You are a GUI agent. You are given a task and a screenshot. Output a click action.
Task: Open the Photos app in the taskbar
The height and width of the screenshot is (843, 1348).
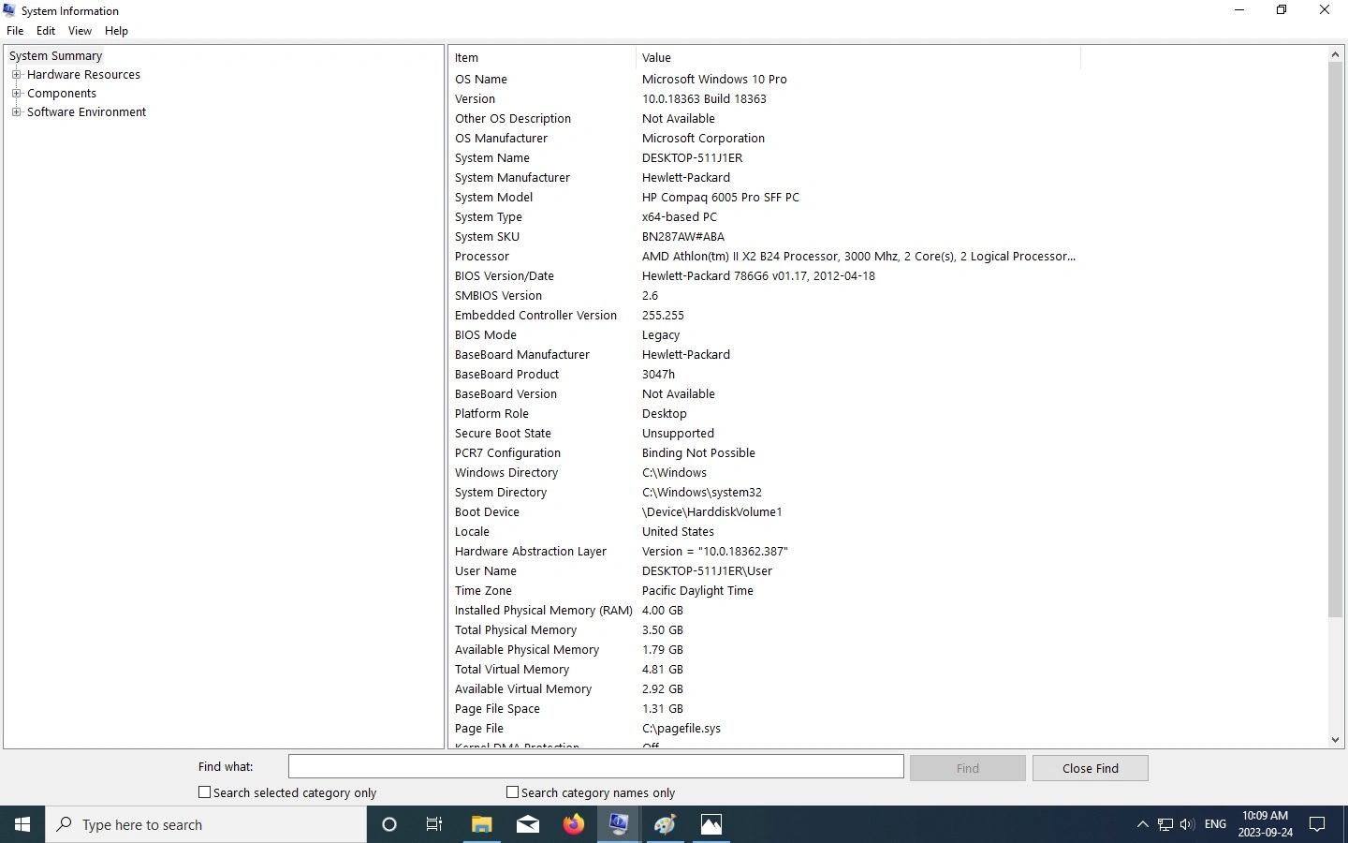(711, 824)
